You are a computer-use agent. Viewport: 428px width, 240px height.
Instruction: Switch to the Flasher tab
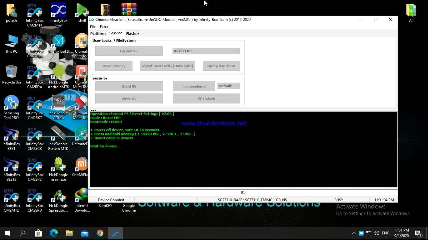132,34
